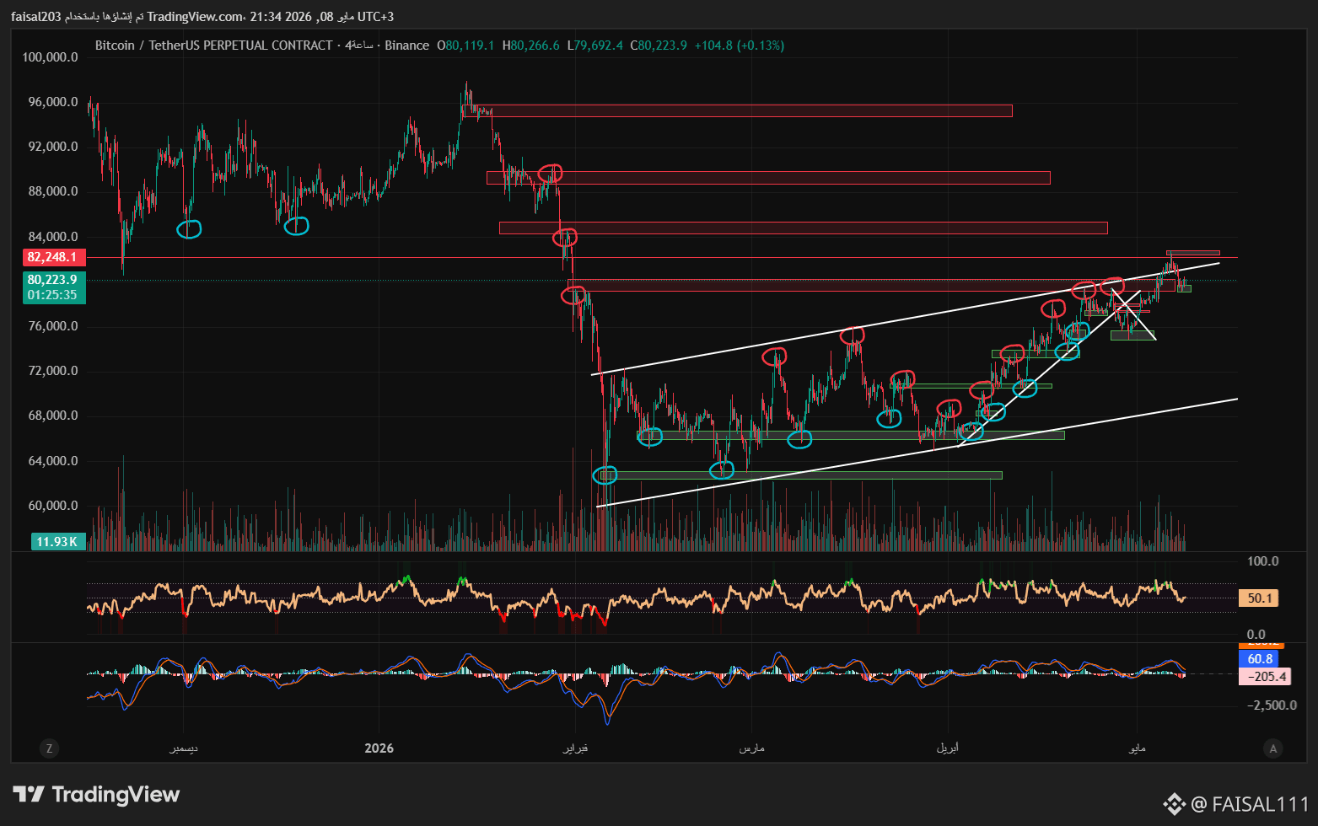
Task: Click the high value H80,266.6
Action: coord(531,46)
